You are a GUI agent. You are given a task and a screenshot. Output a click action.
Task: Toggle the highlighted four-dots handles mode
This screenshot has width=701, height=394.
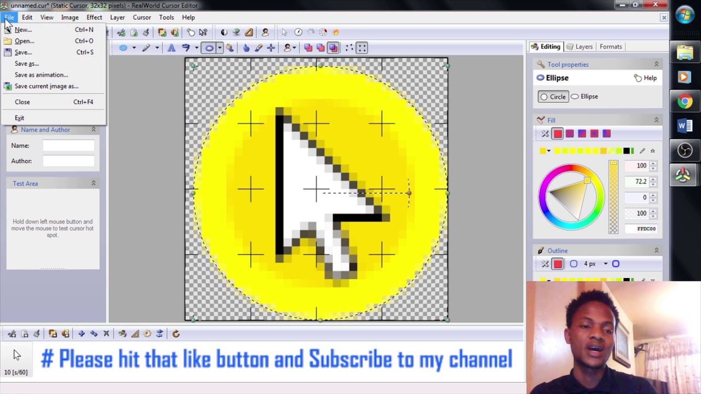(362, 48)
